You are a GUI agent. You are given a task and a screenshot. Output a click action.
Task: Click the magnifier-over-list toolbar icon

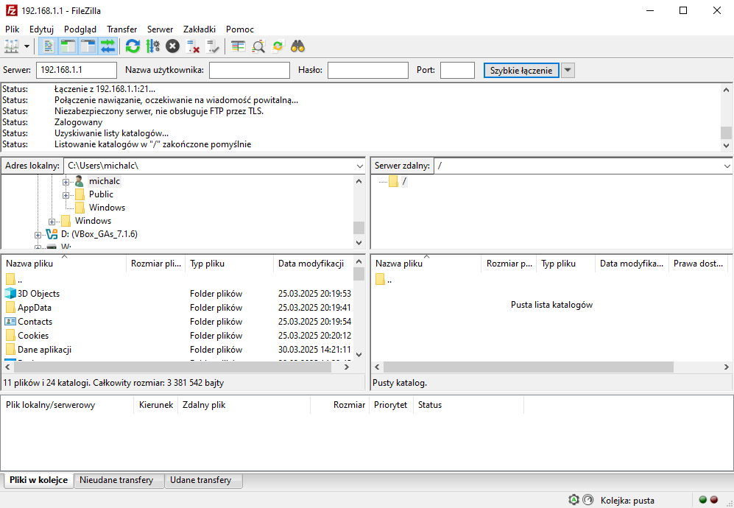pyautogui.click(x=258, y=46)
